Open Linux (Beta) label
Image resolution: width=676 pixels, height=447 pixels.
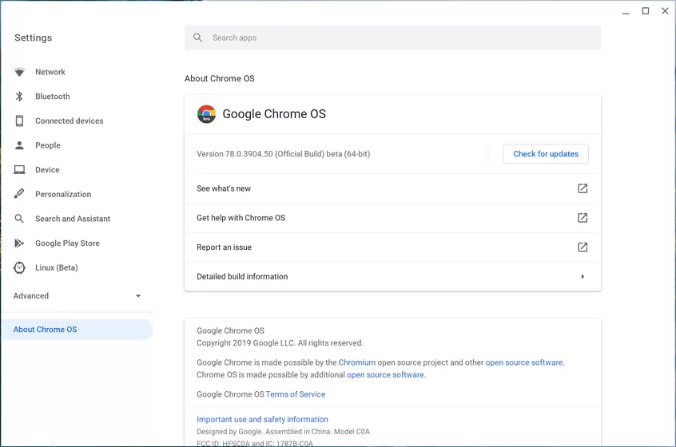tap(57, 268)
